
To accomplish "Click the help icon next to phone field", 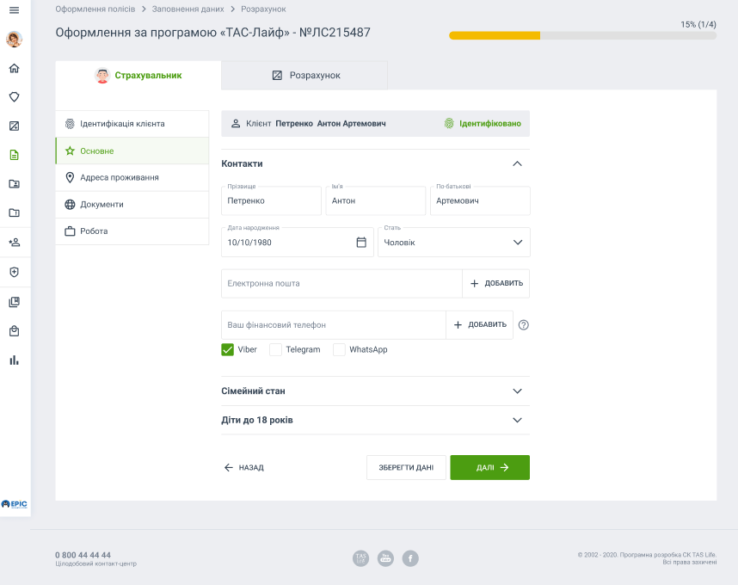I will tap(523, 325).
